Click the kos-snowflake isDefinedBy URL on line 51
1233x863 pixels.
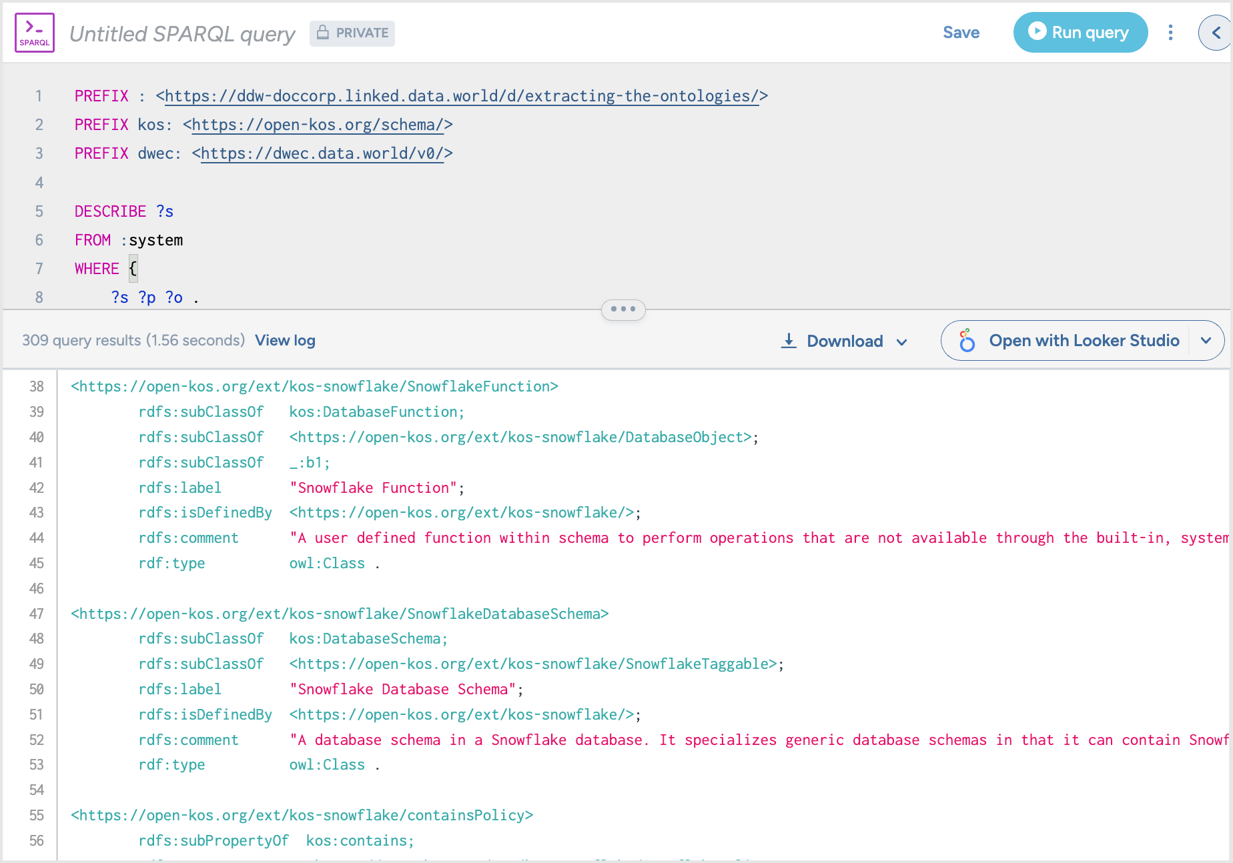[x=461, y=715]
